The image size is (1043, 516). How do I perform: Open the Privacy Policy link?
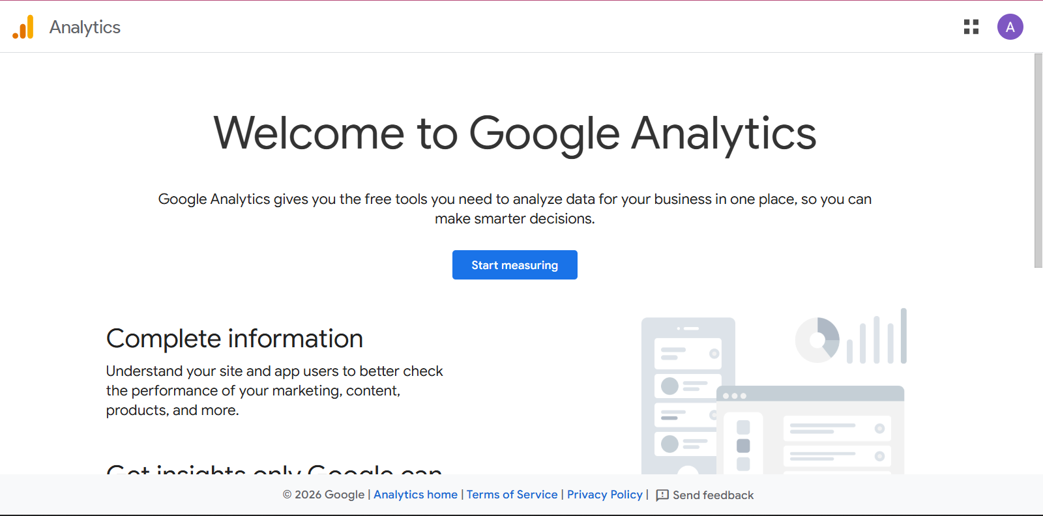(x=605, y=494)
